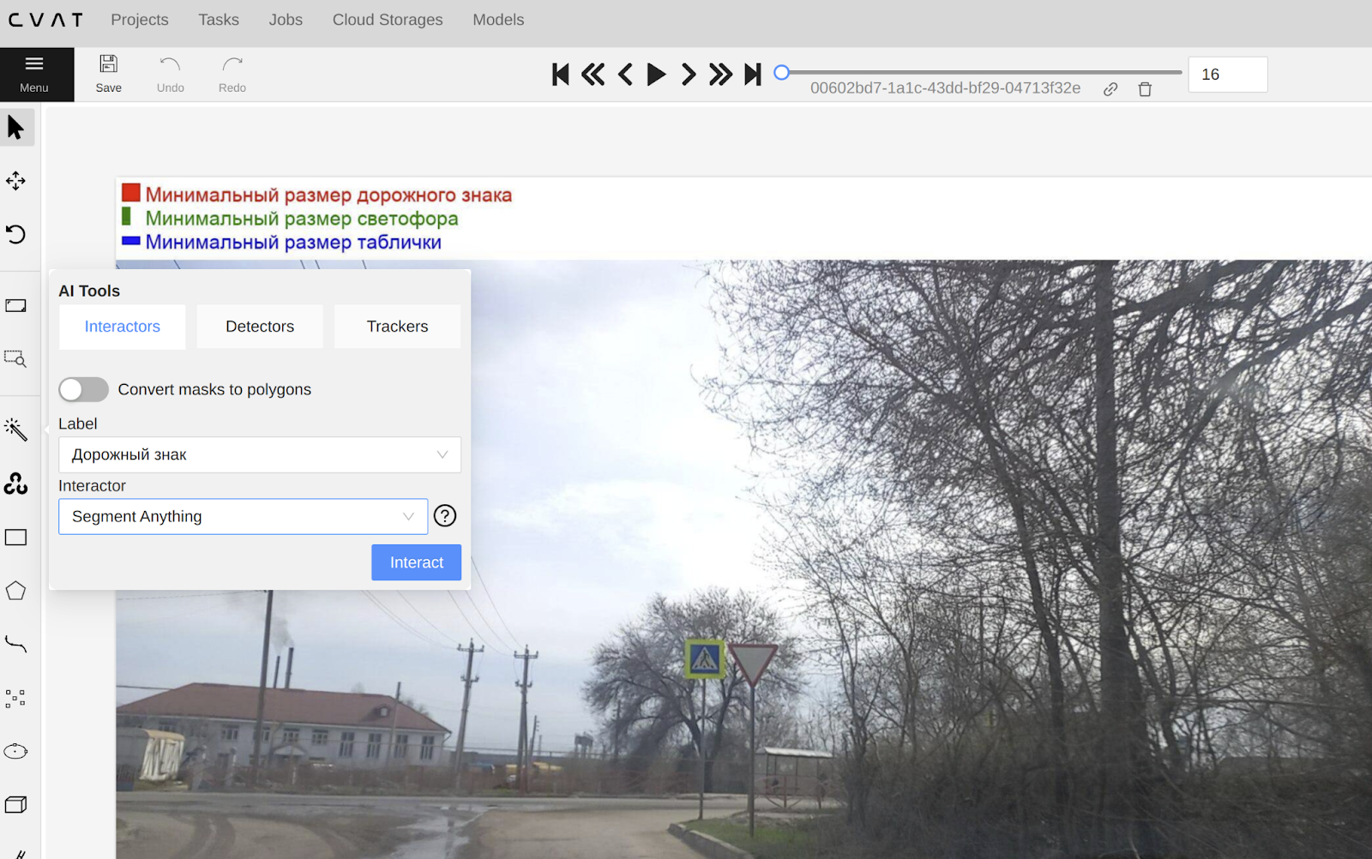Select the Draw cuboid tool
The height and width of the screenshot is (859, 1372).
pos(16,805)
